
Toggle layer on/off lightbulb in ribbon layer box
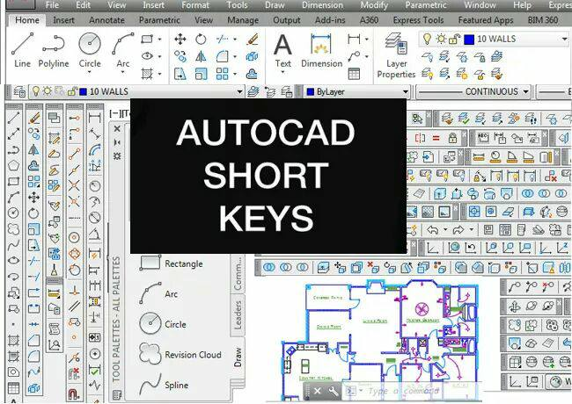(427, 39)
